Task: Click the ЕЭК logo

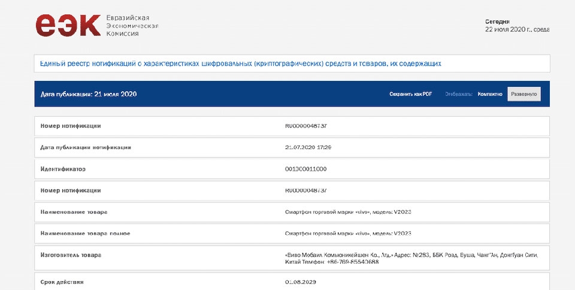Action: [68, 25]
